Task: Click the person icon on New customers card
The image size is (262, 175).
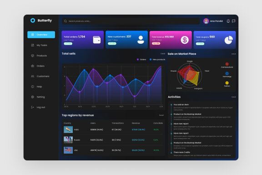Action: 141,40
